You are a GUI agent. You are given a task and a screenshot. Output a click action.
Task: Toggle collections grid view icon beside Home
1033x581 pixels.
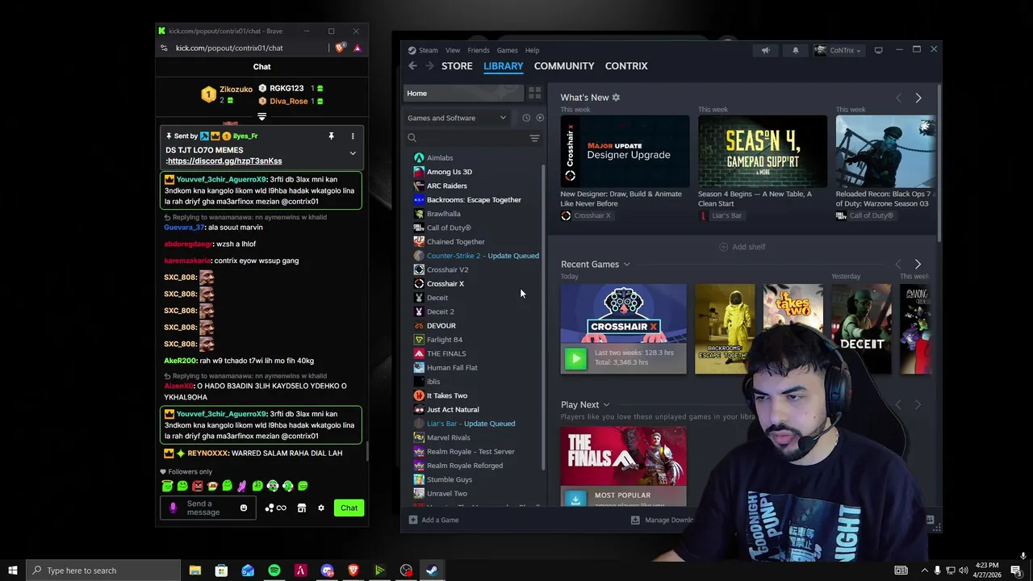click(x=534, y=93)
